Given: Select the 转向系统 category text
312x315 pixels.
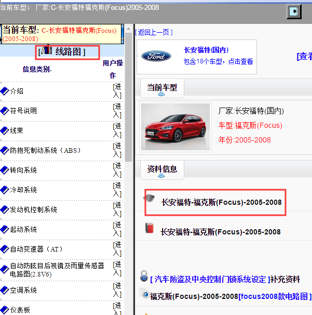Looking at the screenshot, I should (23, 170).
